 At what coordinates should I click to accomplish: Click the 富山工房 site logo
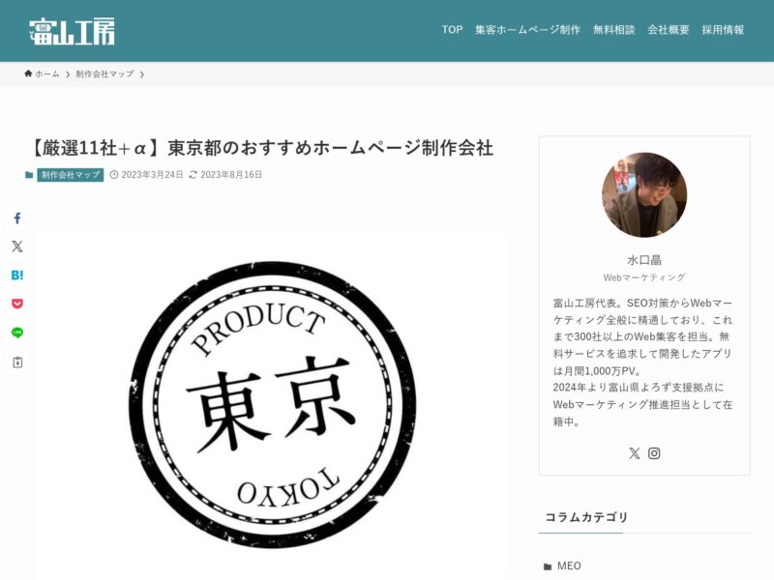click(x=72, y=31)
